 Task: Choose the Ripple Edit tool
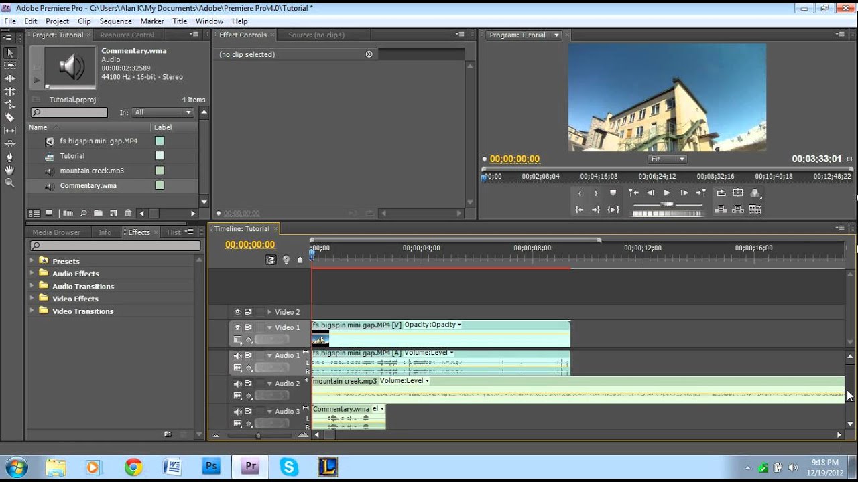[x=10, y=78]
